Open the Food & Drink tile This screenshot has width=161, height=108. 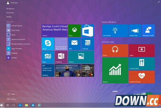click(142, 64)
